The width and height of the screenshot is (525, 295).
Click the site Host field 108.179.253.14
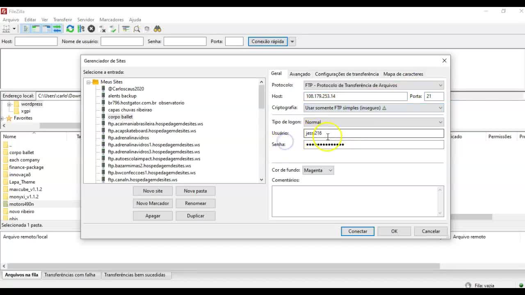tap(355, 96)
